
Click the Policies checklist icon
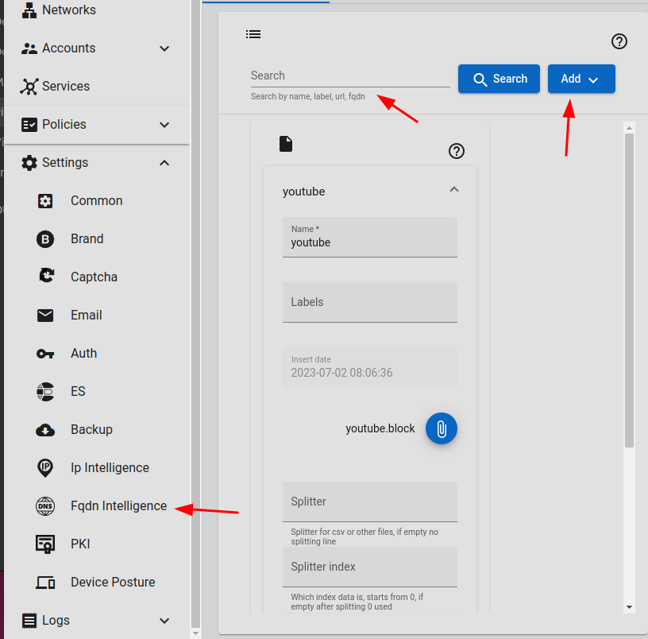[29, 125]
